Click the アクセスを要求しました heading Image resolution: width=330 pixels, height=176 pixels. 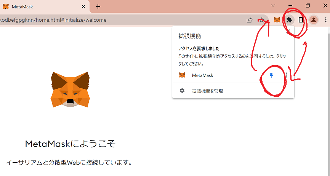tap(199, 49)
